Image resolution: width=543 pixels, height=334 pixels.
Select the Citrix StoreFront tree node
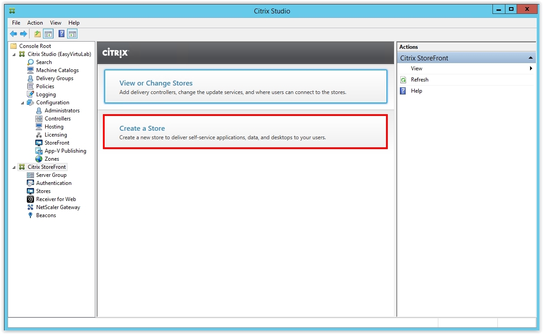point(42,167)
